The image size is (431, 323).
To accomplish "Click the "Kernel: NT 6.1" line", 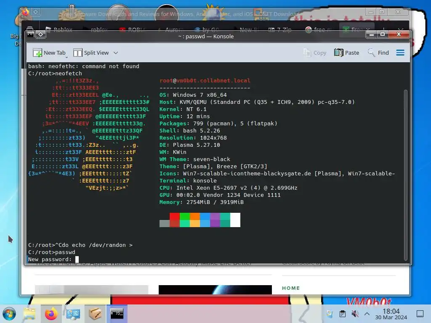I will point(183,109).
